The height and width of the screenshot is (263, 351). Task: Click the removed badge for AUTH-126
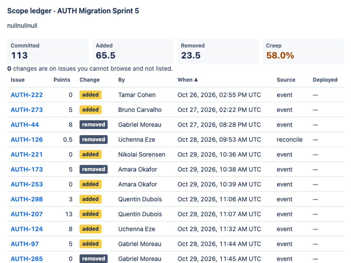pyautogui.click(x=94, y=139)
